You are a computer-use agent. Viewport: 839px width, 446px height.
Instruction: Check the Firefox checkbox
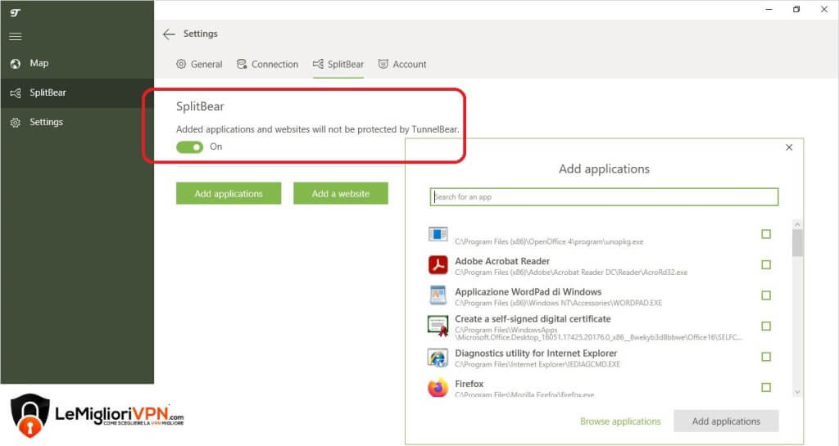766,387
